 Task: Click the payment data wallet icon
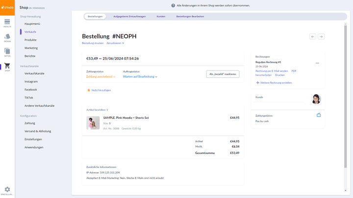(319, 115)
